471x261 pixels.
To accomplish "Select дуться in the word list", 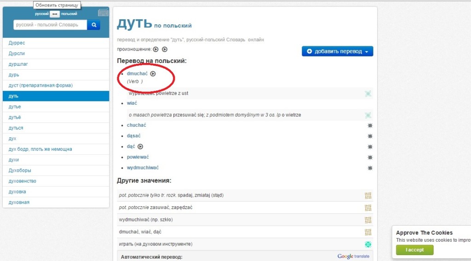I will pyautogui.click(x=16, y=128).
